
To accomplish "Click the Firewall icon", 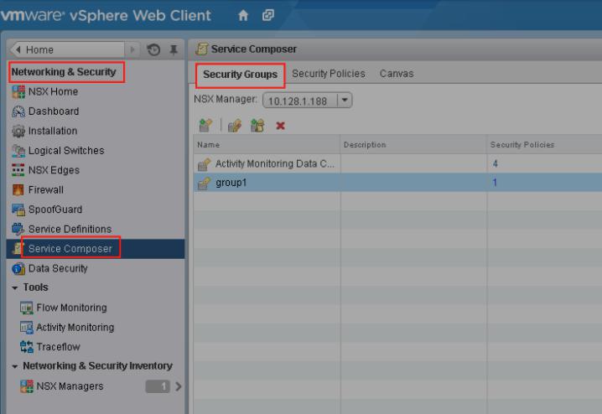I will pyautogui.click(x=18, y=189).
